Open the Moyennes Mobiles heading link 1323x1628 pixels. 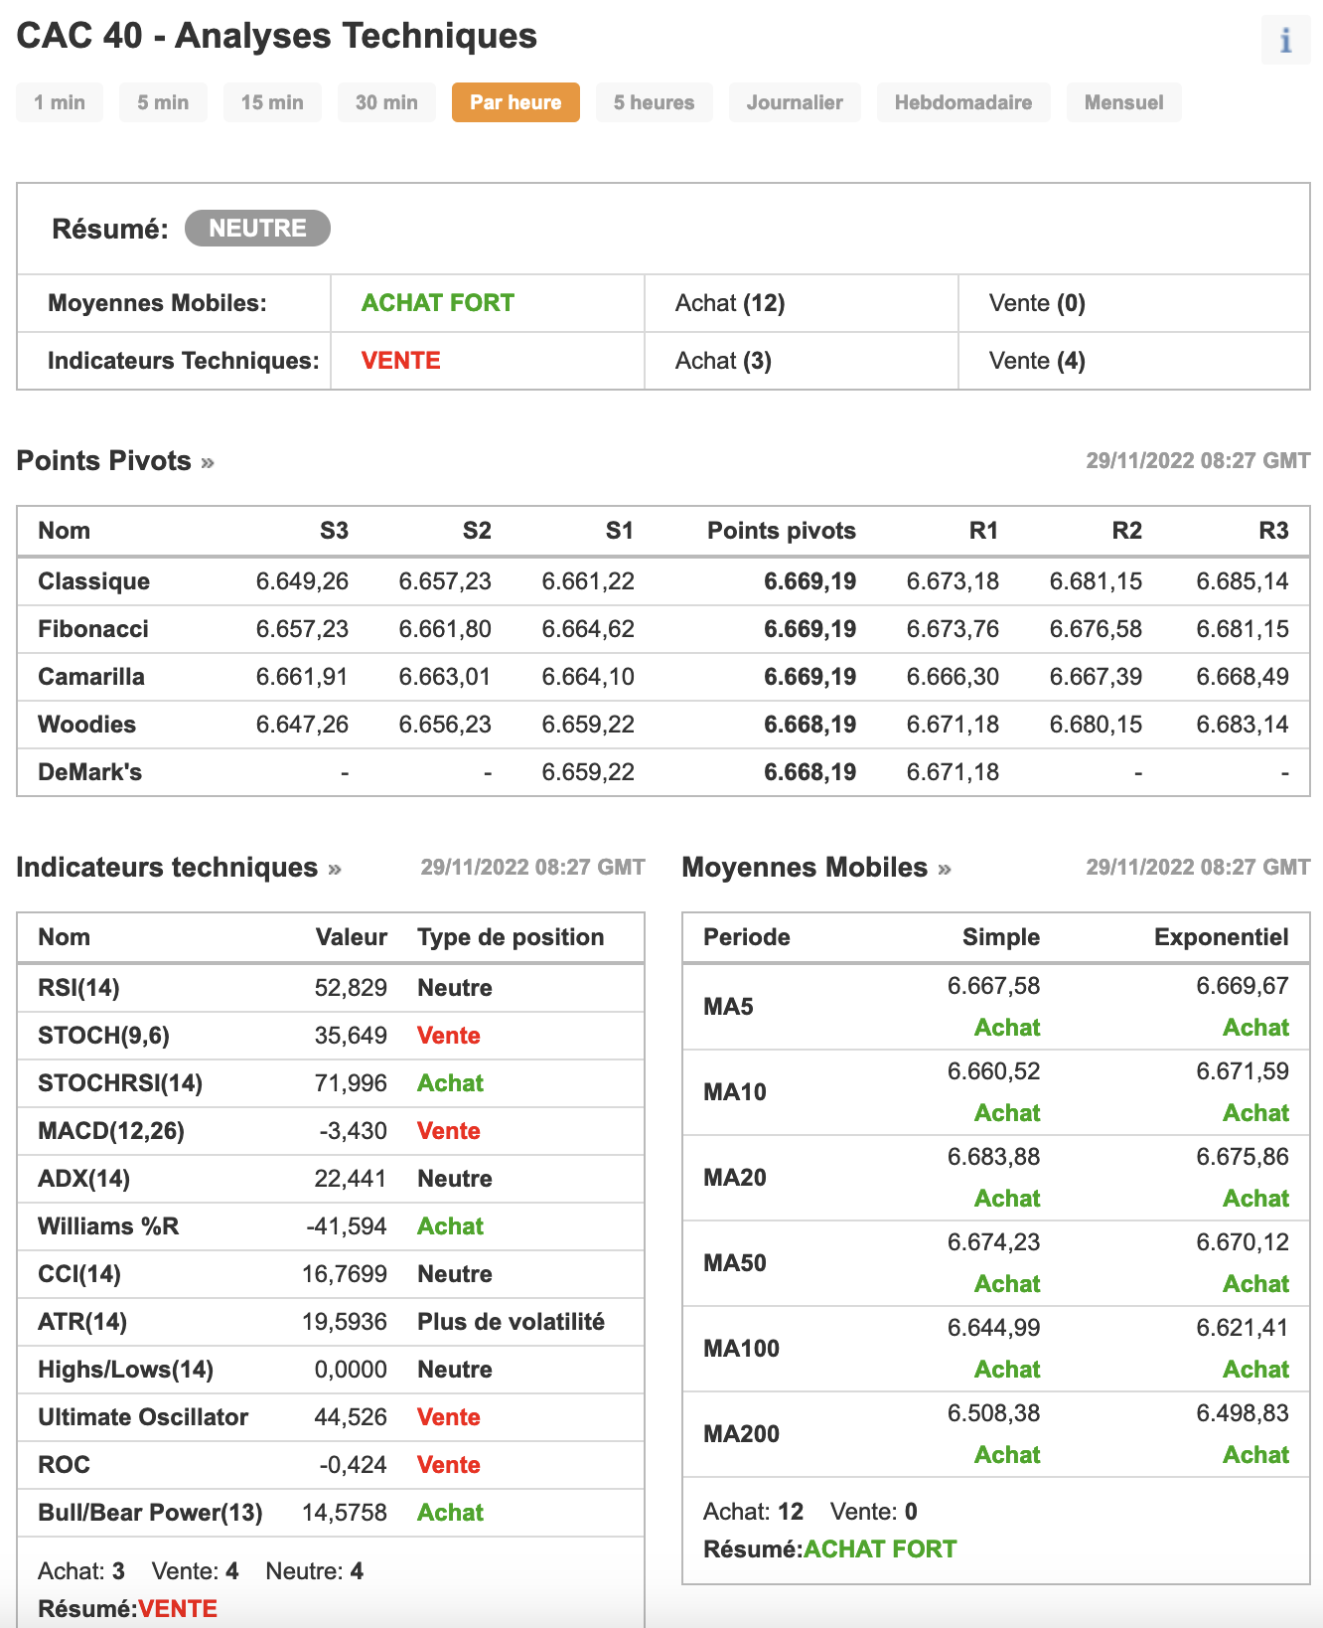tap(805, 868)
